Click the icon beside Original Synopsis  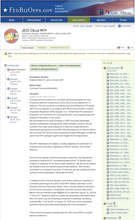pos(8,69)
